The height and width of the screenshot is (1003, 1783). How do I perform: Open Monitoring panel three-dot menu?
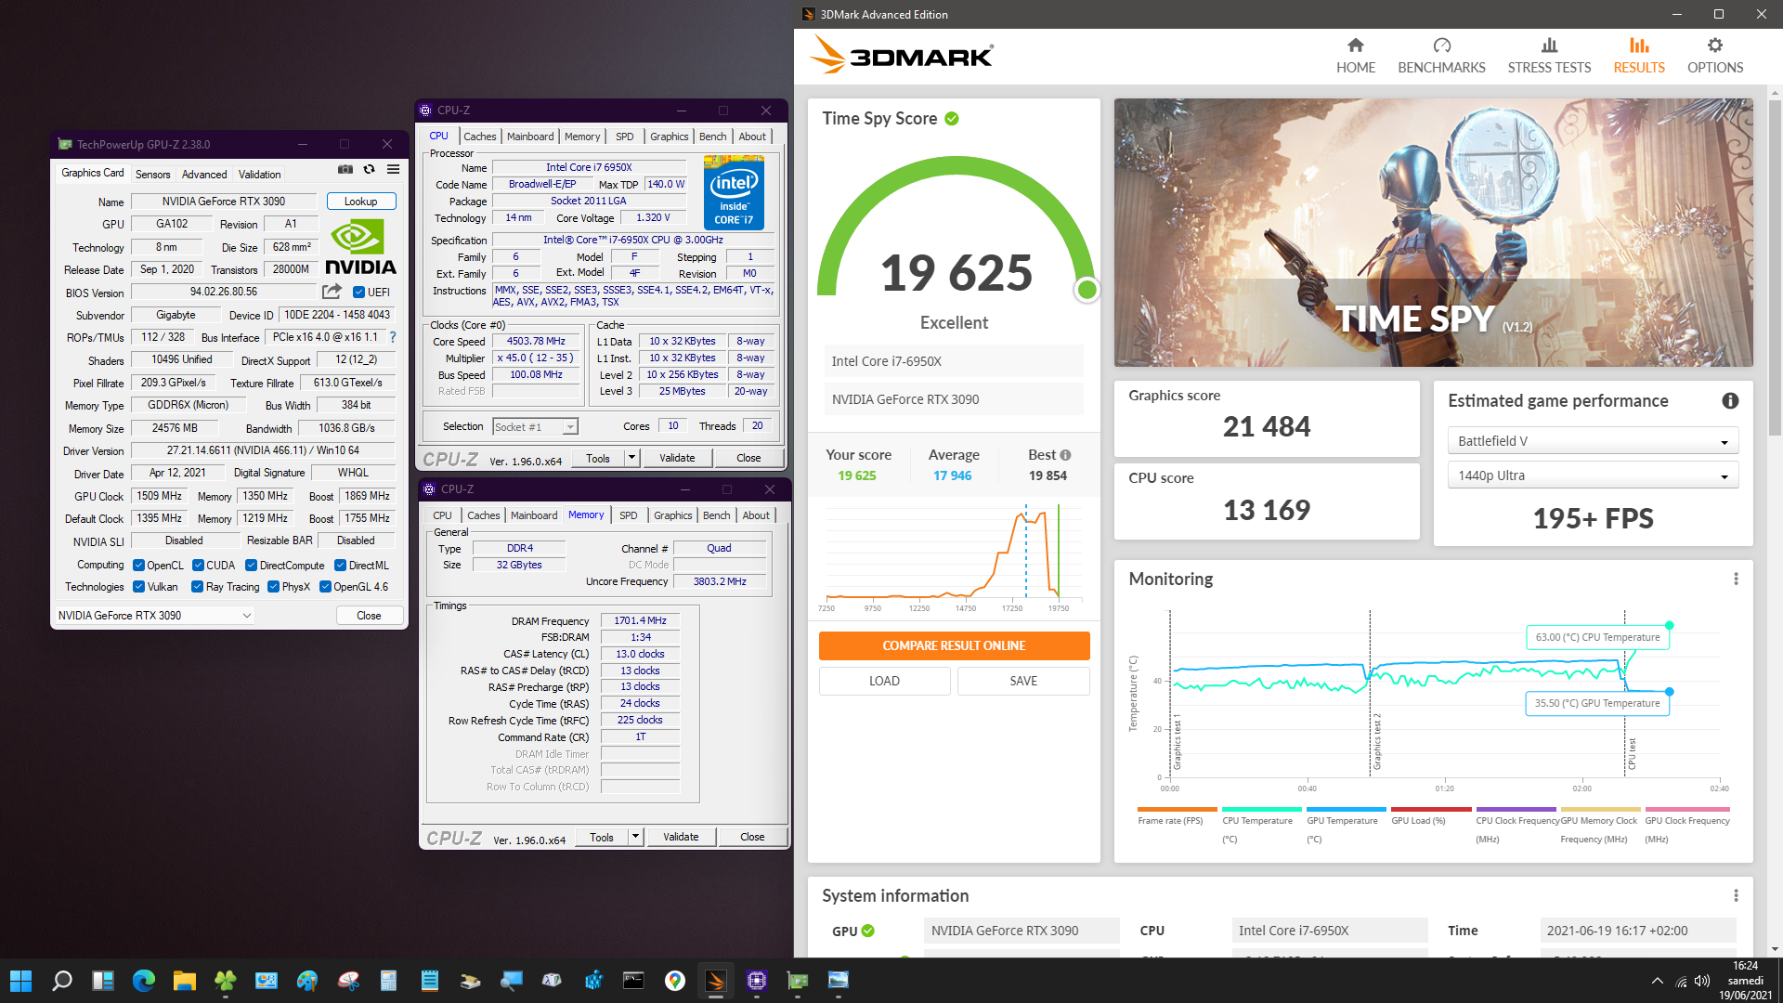[1735, 579]
